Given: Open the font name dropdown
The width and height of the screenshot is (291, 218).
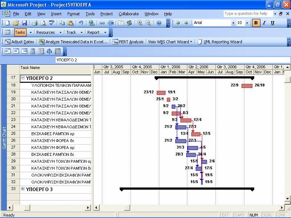Looking at the screenshot, I should pyautogui.click(x=233, y=23).
